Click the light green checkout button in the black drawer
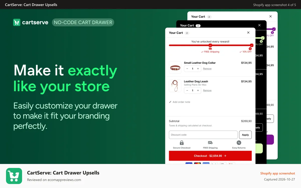Image resolution: width=301 pixels, height=188 pixels. 259,148
